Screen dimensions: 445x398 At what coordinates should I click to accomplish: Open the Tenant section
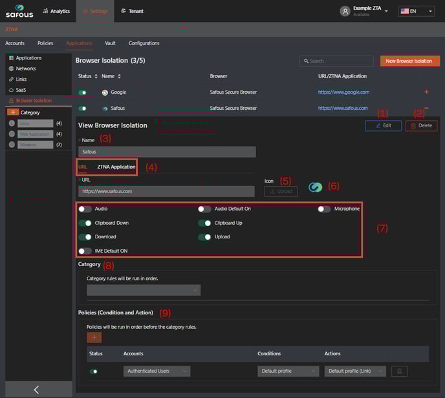(x=132, y=11)
